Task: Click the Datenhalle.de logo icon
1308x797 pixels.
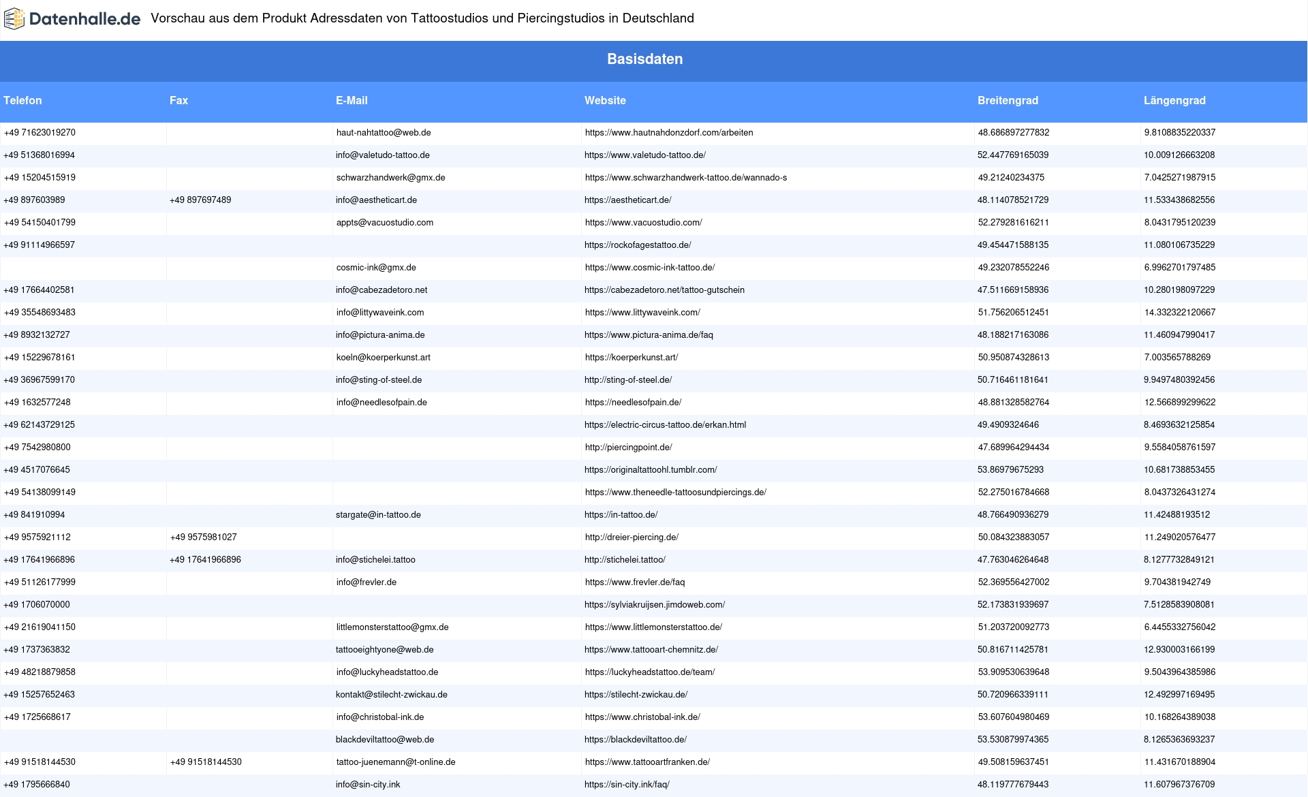Action: click(14, 19)
